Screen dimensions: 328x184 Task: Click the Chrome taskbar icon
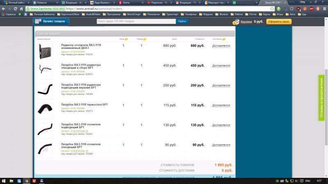click(27, 181)
